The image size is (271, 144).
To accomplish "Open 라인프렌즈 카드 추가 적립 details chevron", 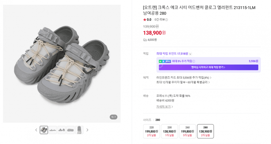I will 210,78.
